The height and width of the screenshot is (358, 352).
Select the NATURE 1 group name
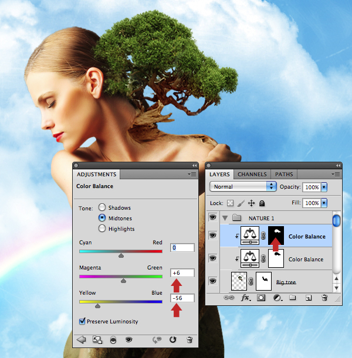261,219
